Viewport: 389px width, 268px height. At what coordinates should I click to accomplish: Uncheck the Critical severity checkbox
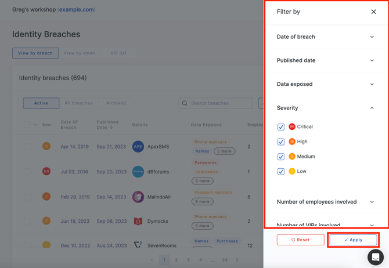(x=281, y=127)
